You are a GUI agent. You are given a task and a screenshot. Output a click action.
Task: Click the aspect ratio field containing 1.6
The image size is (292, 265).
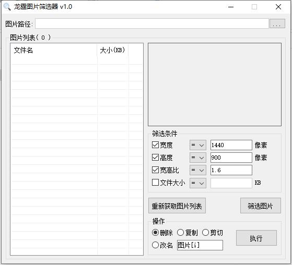point(231,170)
